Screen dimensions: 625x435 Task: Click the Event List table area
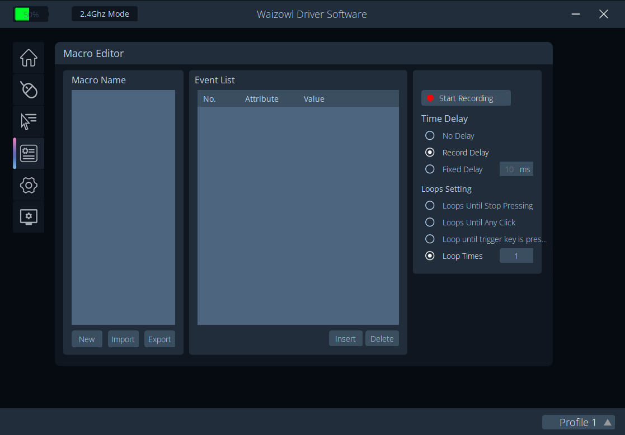[298, 215]
